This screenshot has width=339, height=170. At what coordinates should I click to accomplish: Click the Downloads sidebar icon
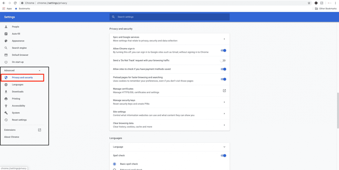pos(6,91)
